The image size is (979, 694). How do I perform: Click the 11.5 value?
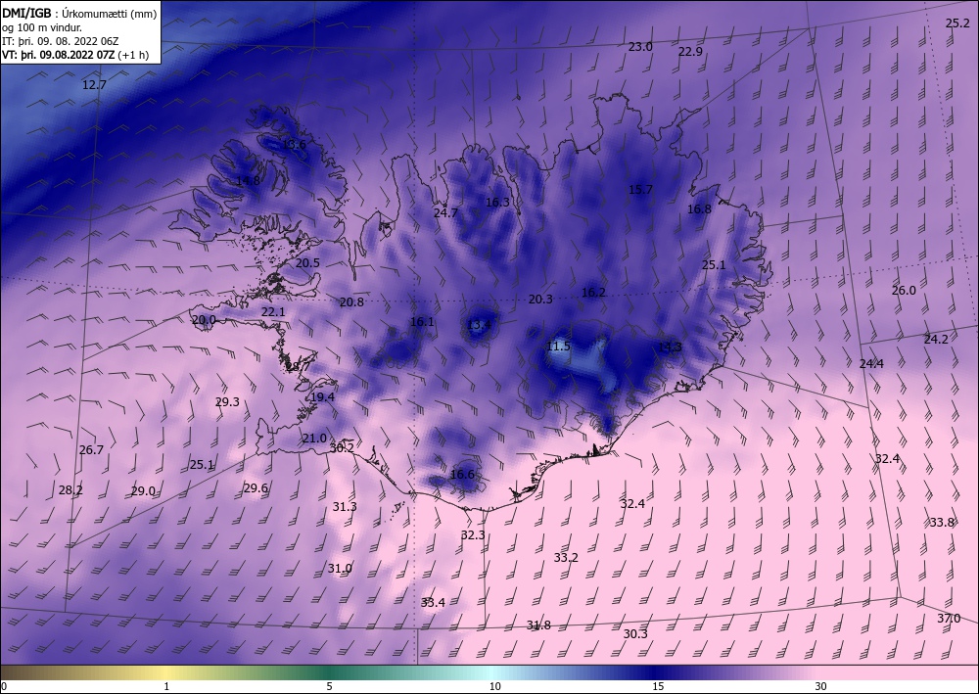(x=558, y=347)
